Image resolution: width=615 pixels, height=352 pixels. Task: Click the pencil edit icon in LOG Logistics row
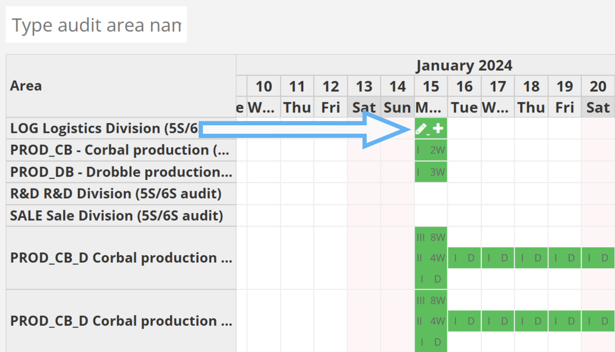click(421, 129)
